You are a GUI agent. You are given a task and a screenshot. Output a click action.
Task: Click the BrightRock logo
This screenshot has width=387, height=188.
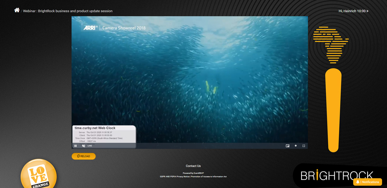[337, 176]
